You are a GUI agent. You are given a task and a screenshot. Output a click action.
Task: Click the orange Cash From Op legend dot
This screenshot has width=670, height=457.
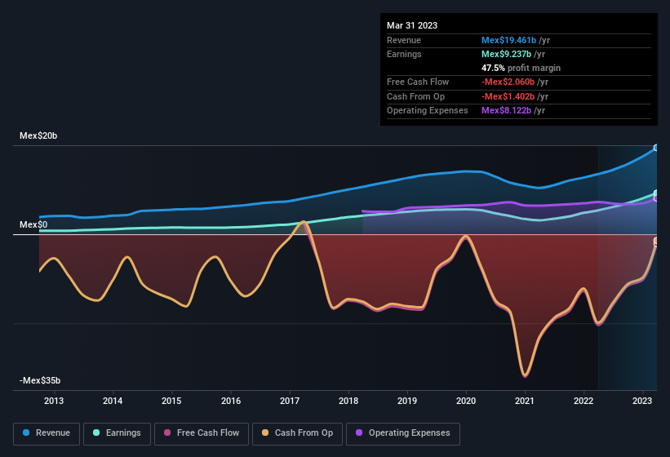[x=265, y=433]
